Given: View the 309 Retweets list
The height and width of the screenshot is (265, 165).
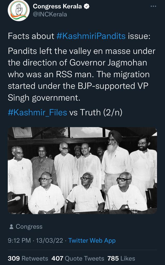Looking at the screenshot, I should pos(28,259).
